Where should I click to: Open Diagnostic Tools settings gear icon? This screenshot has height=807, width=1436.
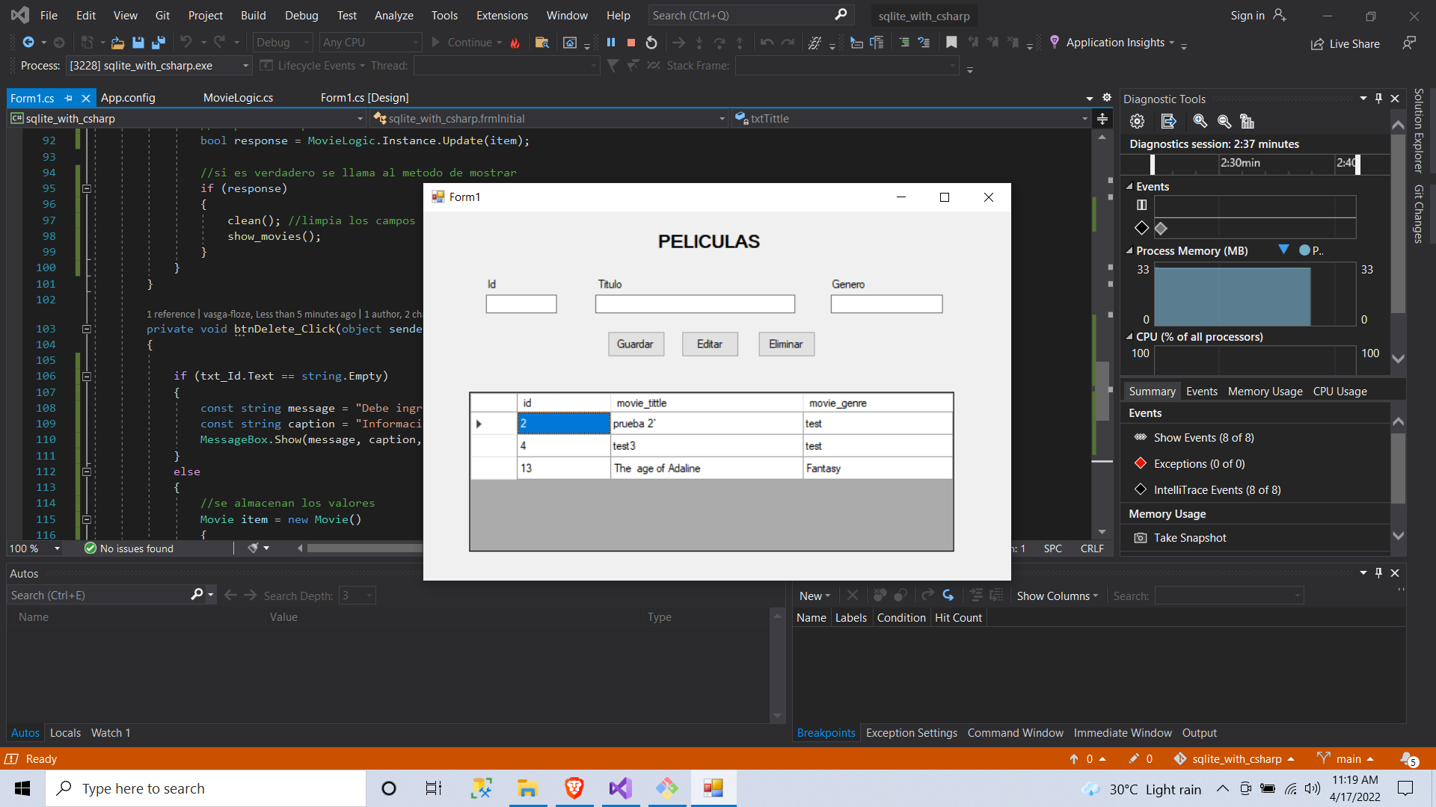1137,121
